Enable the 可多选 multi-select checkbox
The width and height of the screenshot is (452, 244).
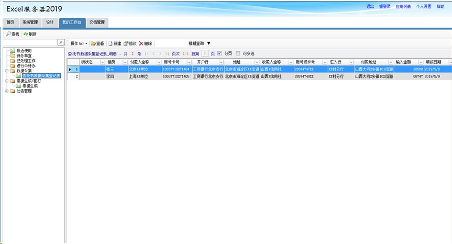pyautogui.click(x=238, y=53)
